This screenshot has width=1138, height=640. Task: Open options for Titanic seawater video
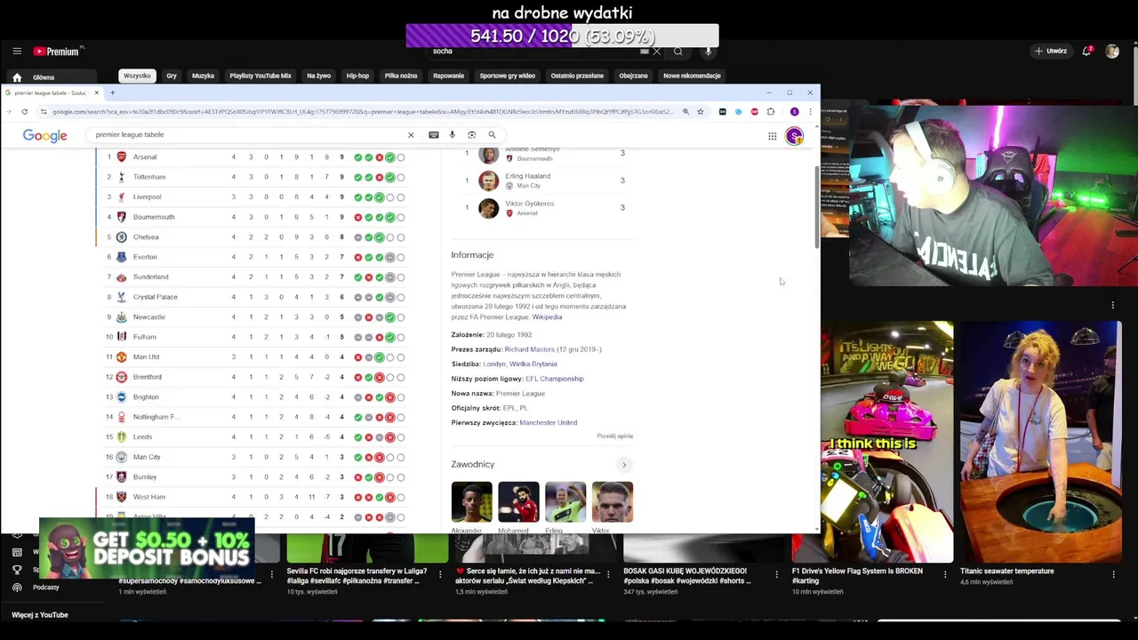[1113, 575]
